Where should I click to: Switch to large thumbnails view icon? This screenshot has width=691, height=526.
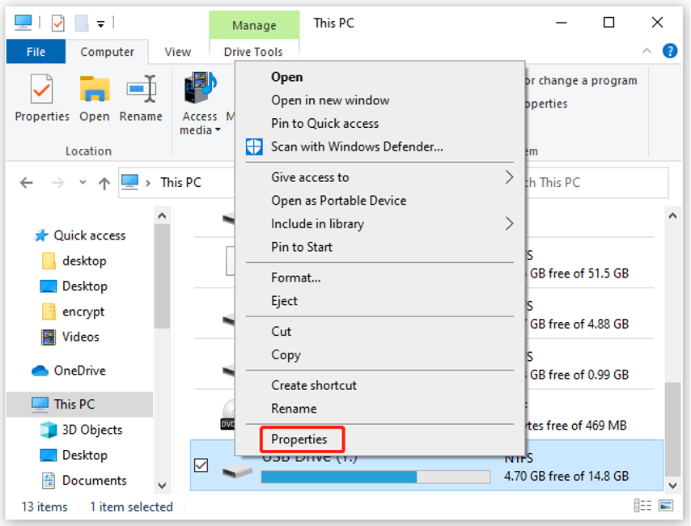pyautogui.click(x=666, y=507)
